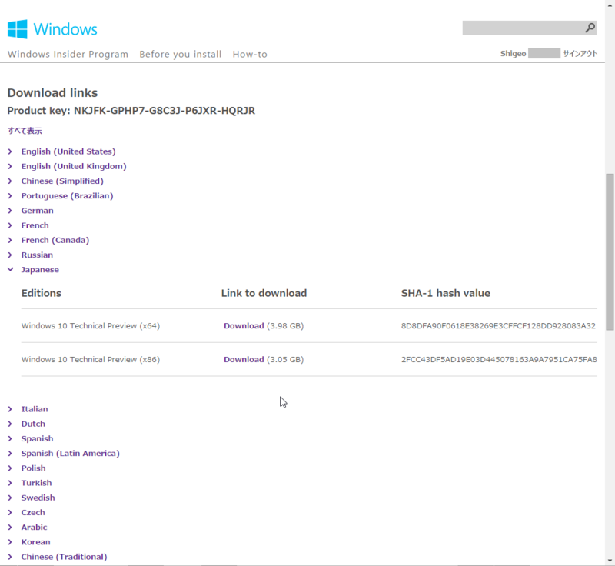Expand the German chevron
Image resolution: width=615 pixels, height=566 pixels.
(x=10, y=211)
